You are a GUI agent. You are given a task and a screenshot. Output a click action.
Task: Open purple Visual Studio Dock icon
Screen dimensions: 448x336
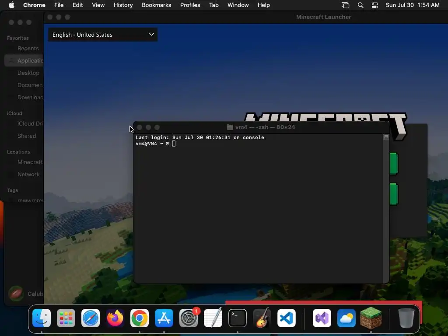tap(322, 318)
